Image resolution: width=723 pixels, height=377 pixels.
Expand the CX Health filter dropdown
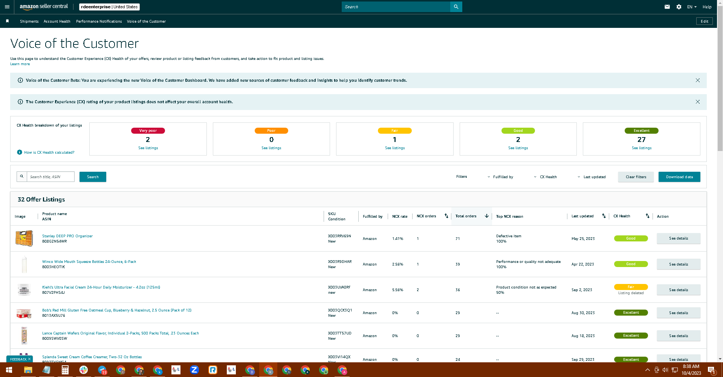pyautogui.click(x=560, y=177)
